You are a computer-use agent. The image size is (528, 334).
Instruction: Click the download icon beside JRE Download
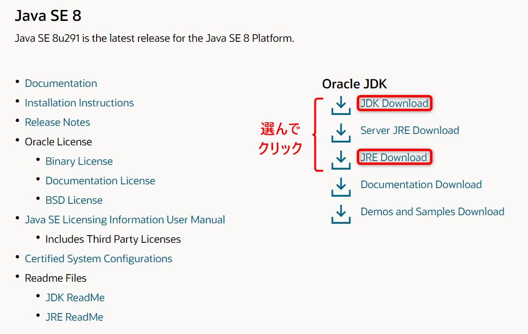point(341,160)
